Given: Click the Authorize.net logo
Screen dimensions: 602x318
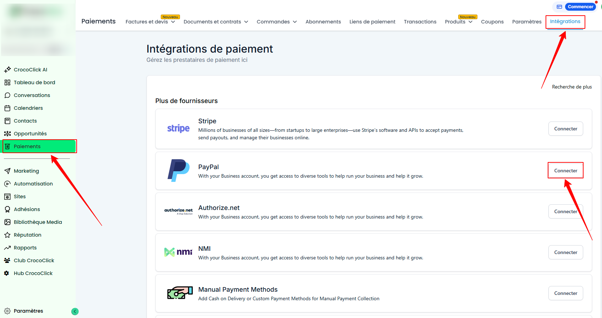Looking at the screenshot, I should (x=179, y=211).
